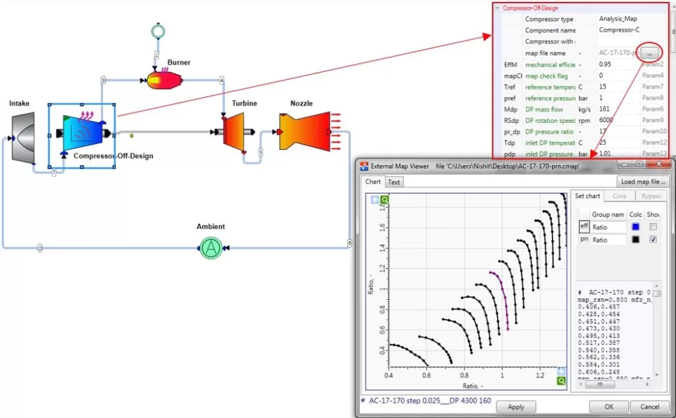676x418 pixels.
Task: Click Cancel in External Map Viewer
Action: pos(650,406)
